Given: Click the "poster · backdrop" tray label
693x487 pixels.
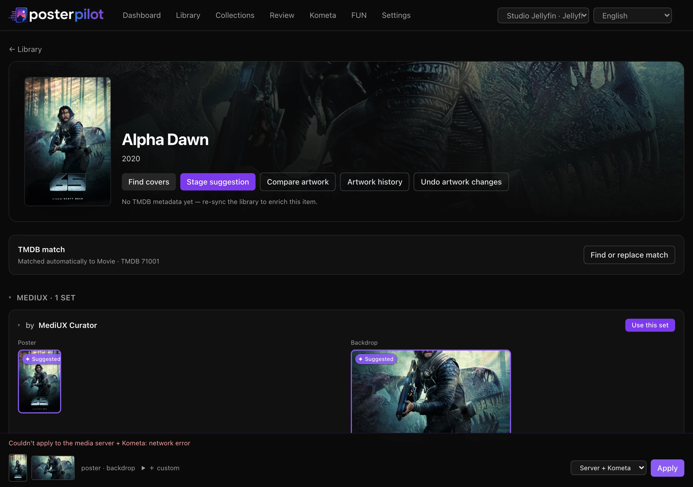Looking at the screenshot, I should pos(108,468).
